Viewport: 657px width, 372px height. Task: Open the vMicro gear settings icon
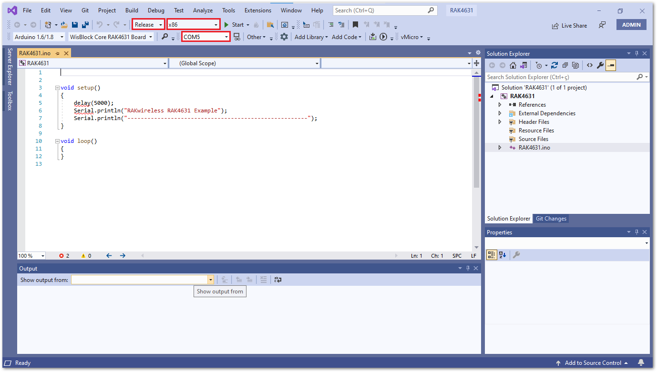coord(284,37)
